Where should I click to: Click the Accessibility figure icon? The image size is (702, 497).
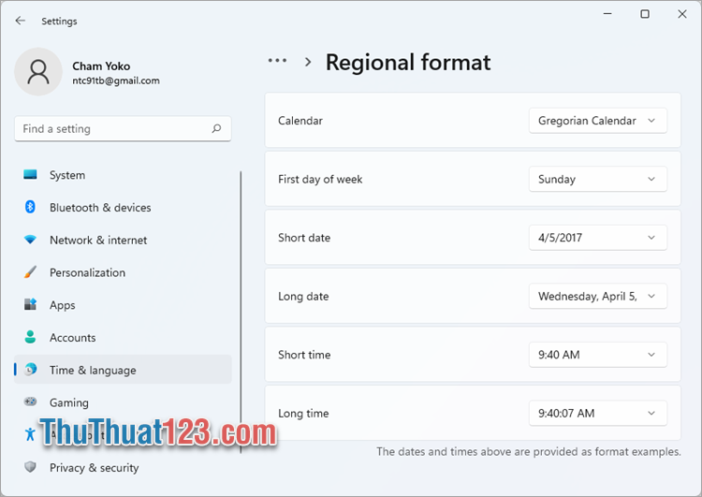[x=30, y=434]
